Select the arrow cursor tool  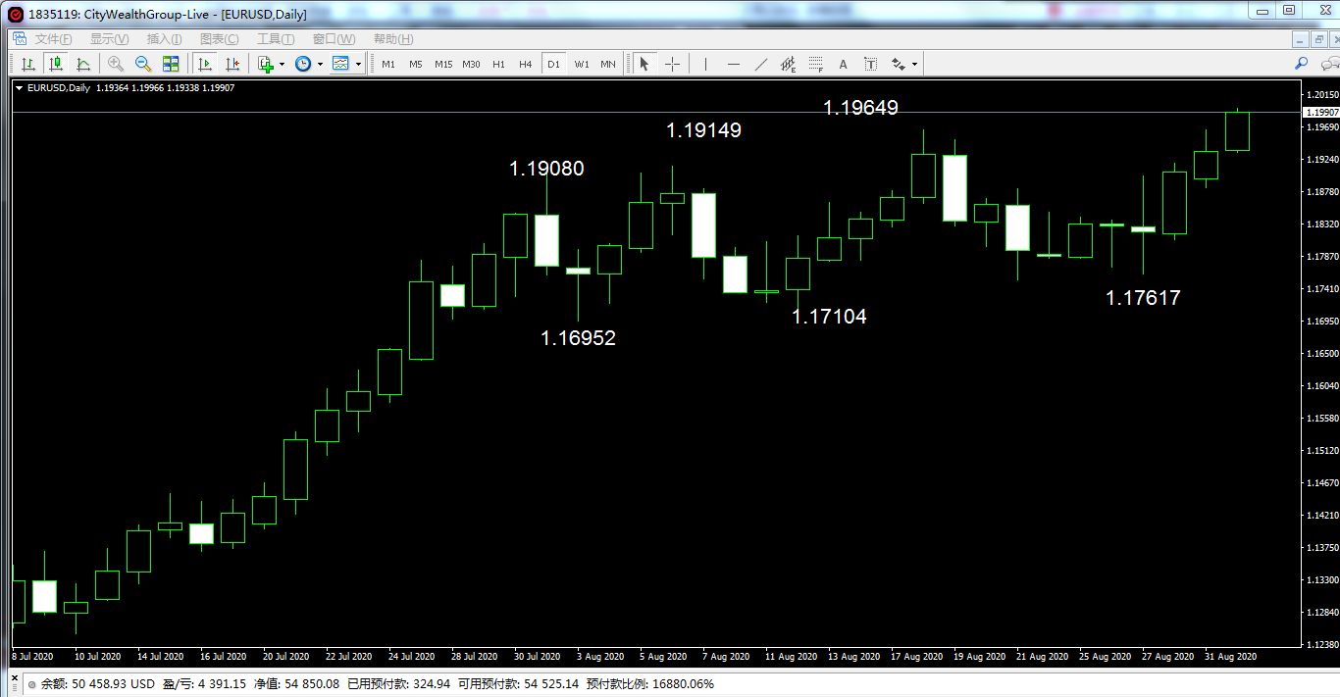pos(644,64)
